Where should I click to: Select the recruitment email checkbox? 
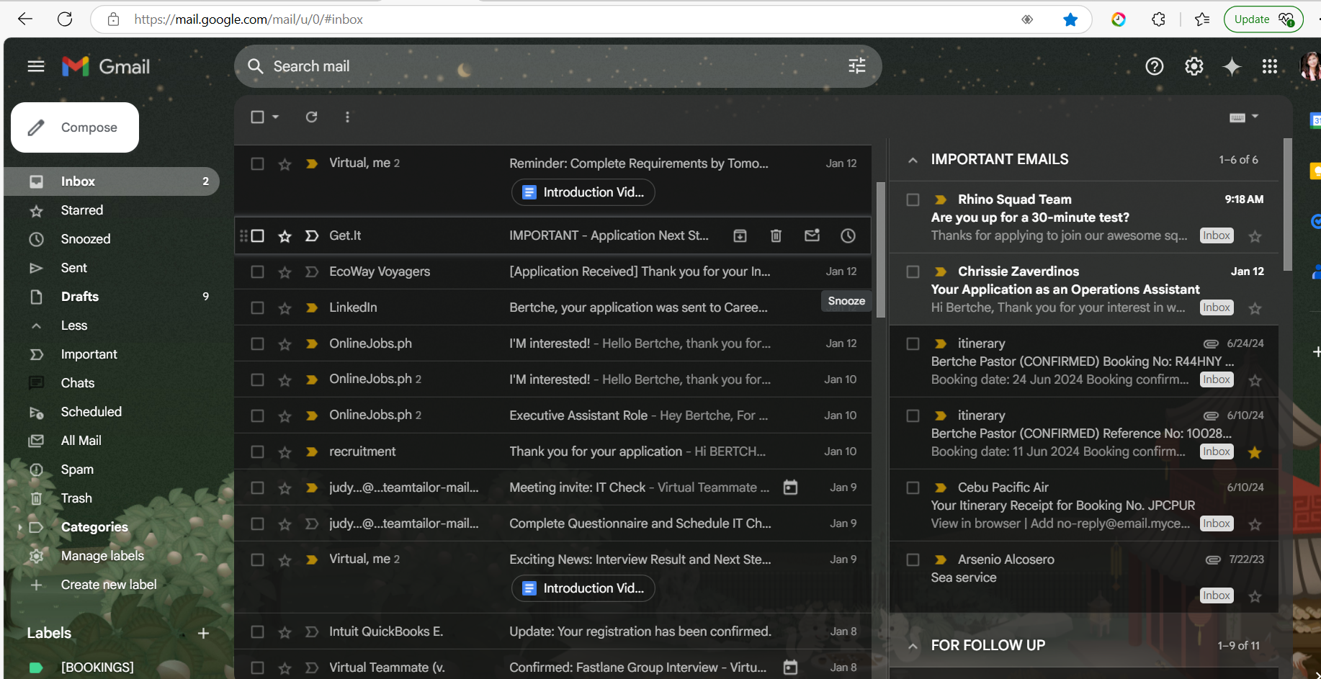[x=257, y=451]
